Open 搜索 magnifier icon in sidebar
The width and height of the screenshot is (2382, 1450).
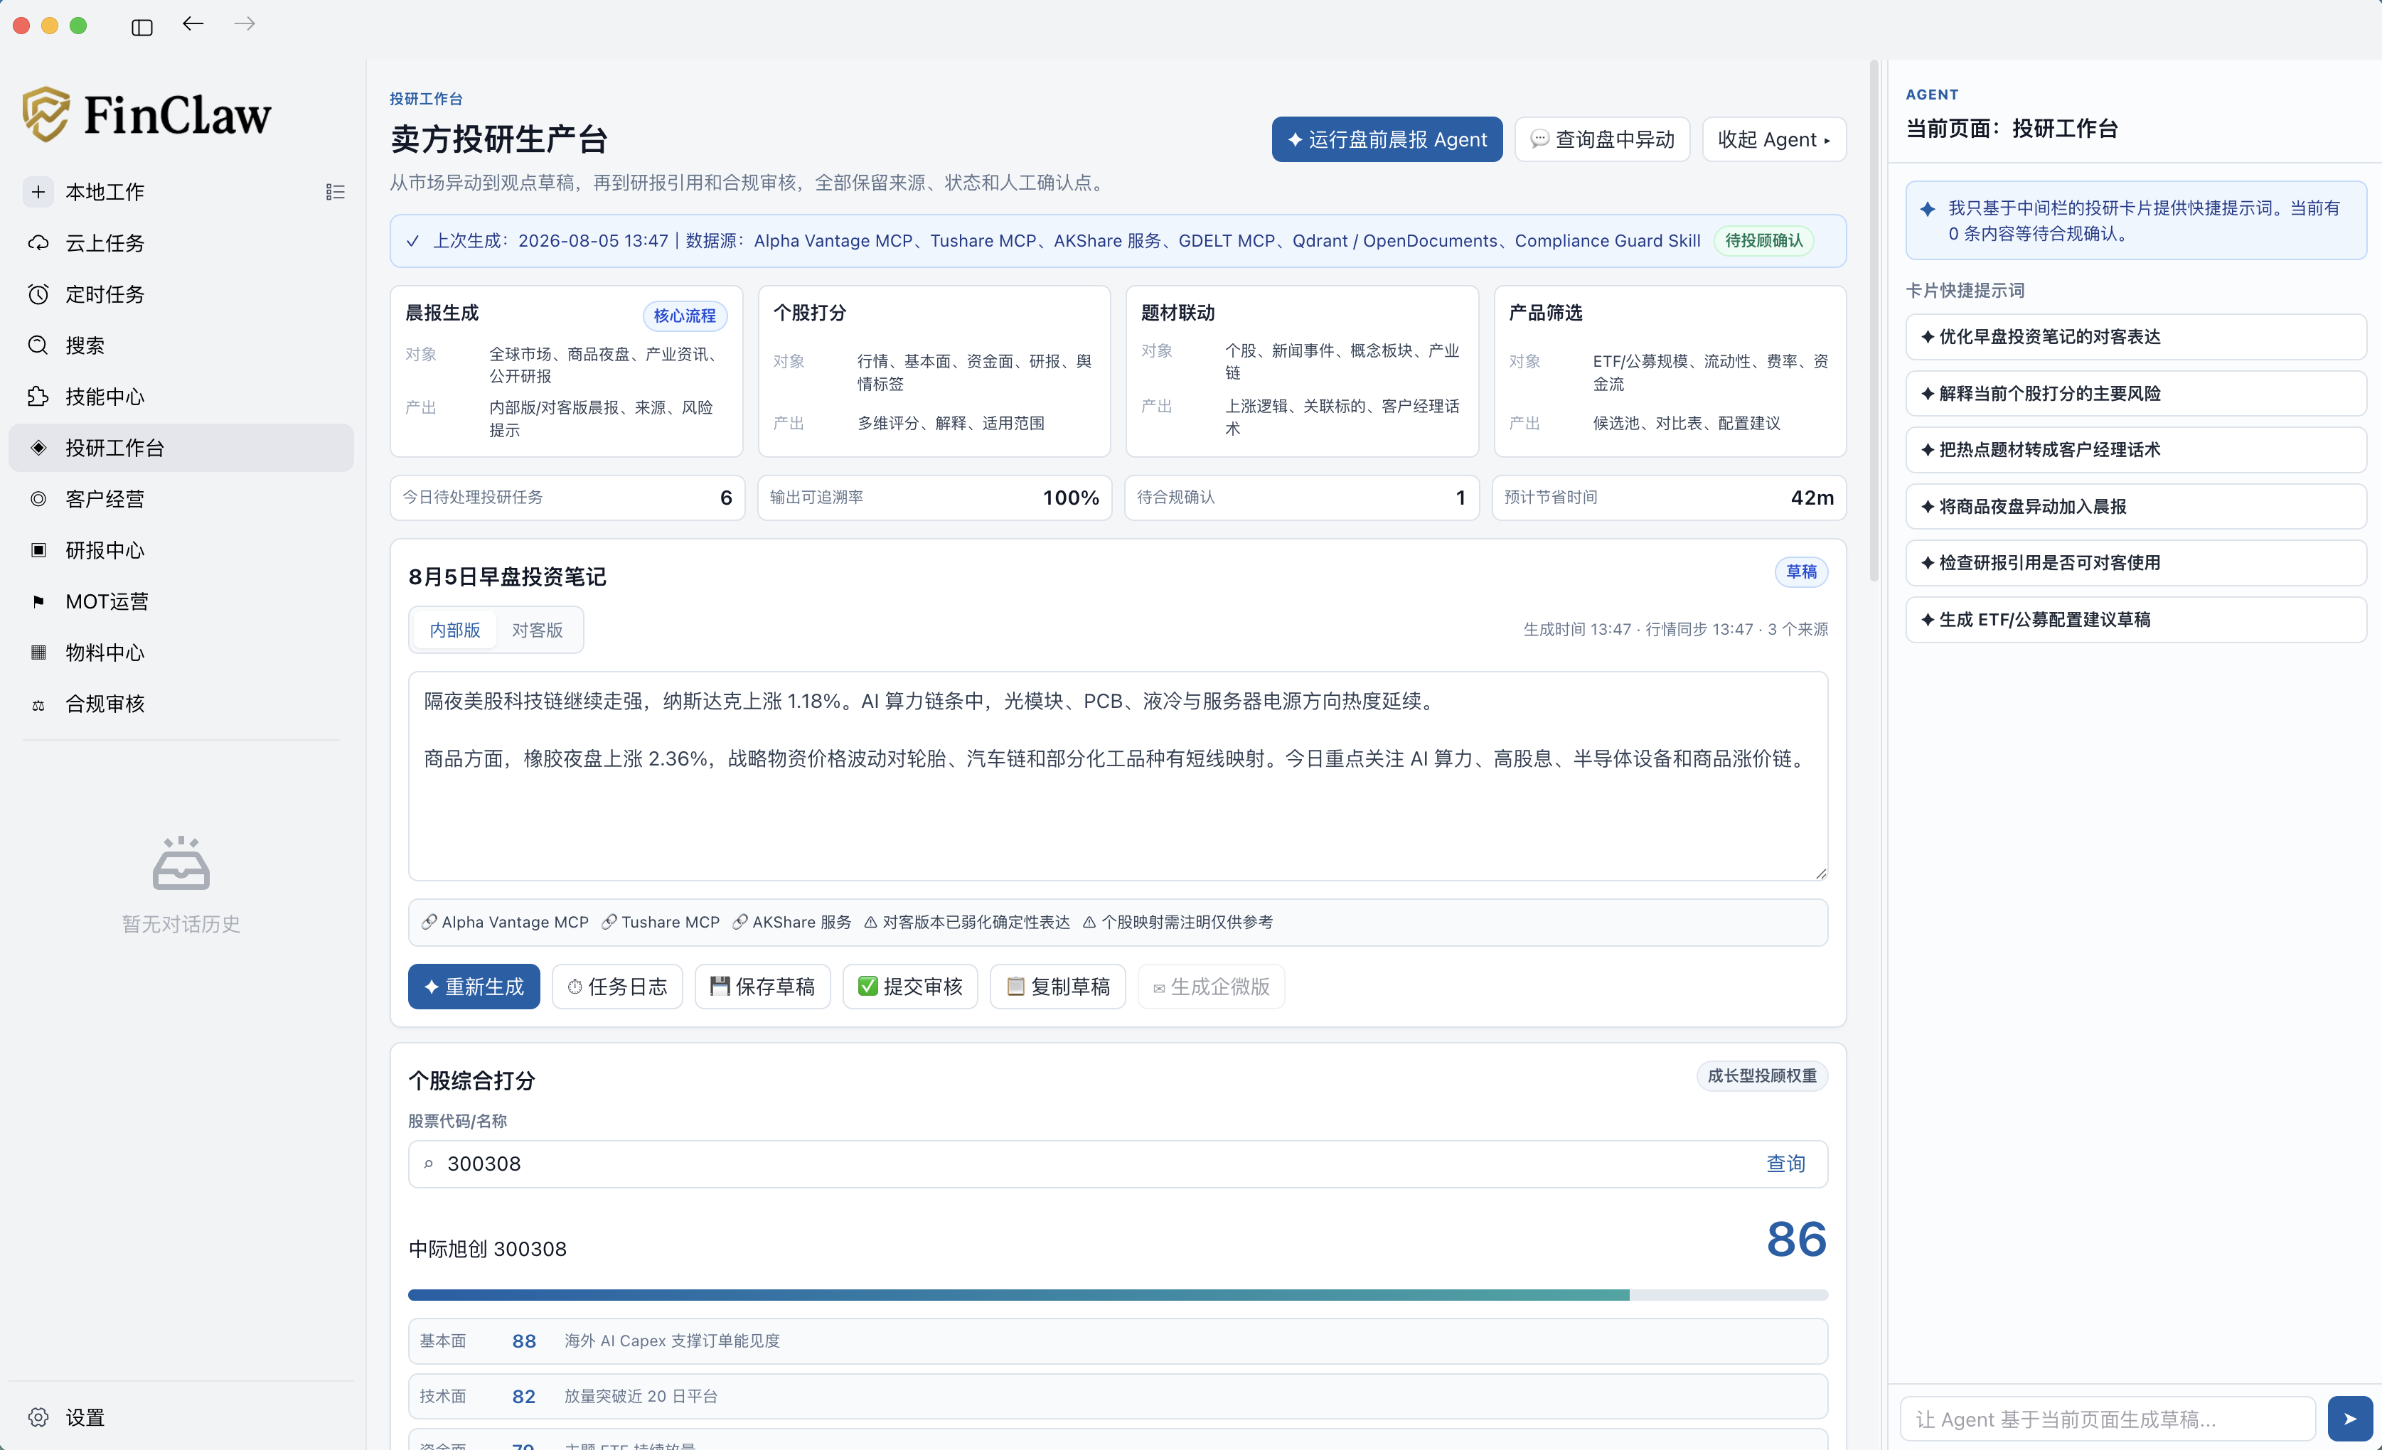[x=38, y=345]
